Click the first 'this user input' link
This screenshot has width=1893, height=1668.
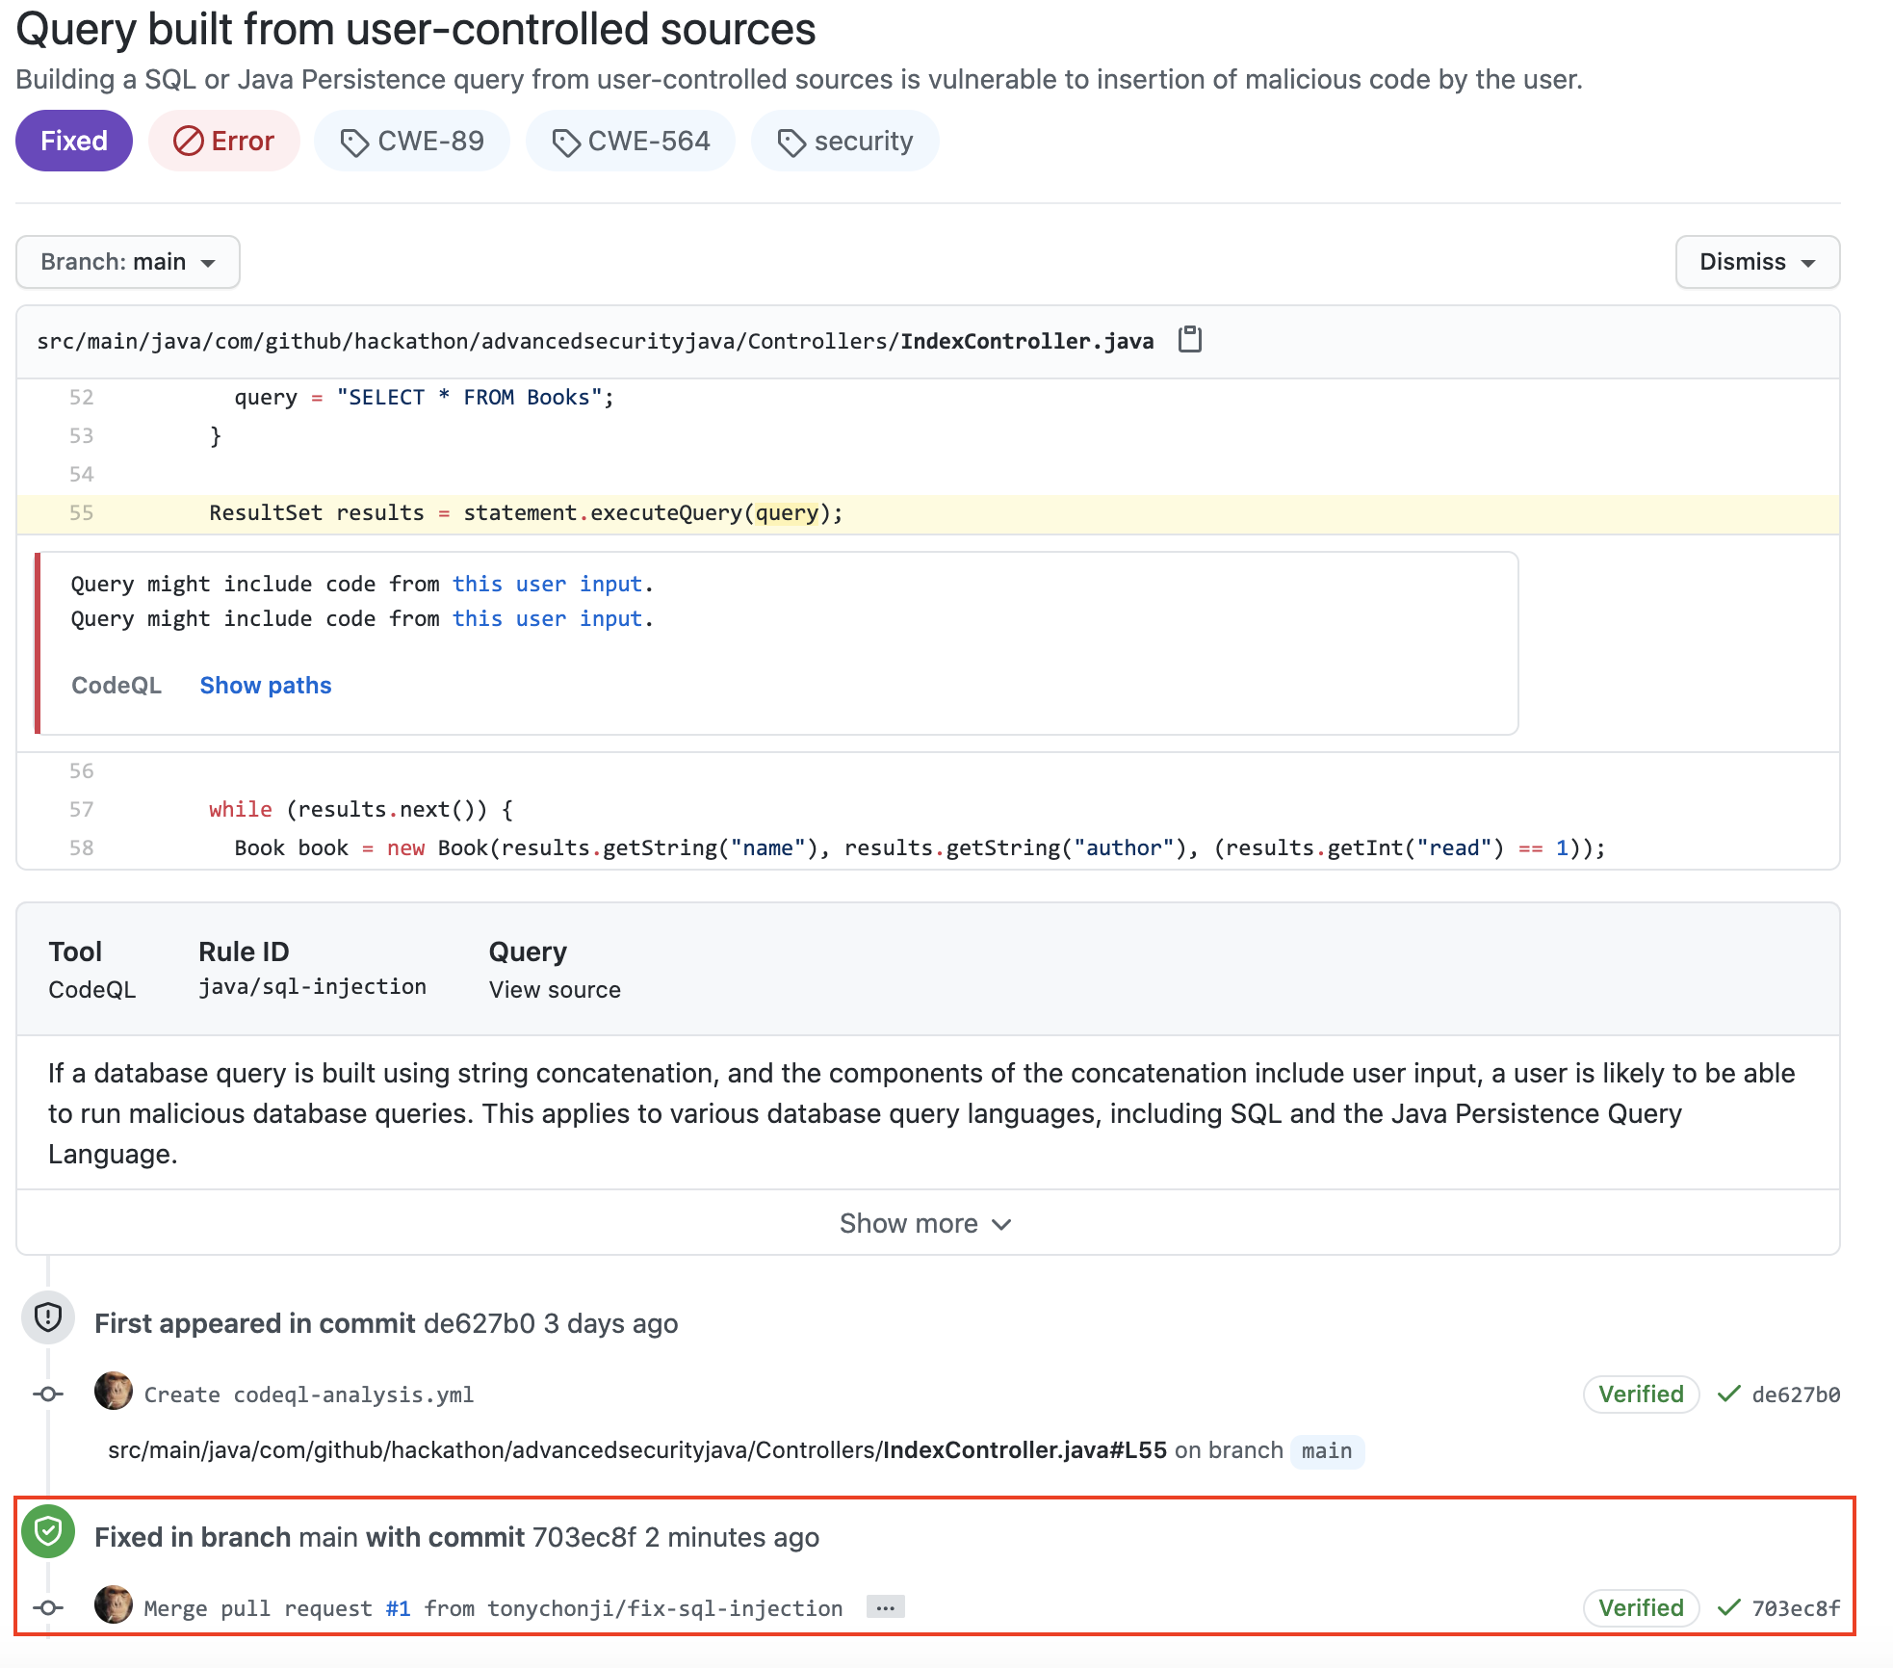[x=547, y=584]
